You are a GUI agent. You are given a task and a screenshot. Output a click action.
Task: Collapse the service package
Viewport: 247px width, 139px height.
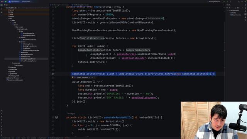click(19, 42)
